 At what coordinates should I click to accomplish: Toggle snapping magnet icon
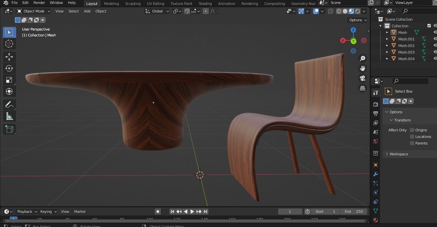187,11
